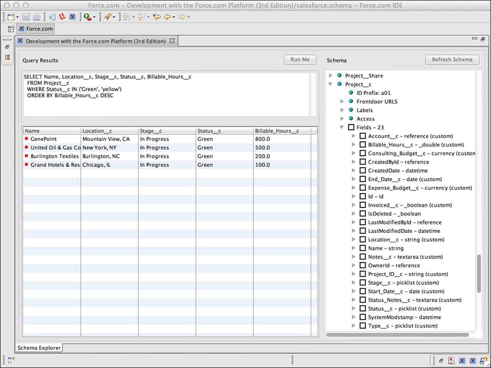Screen dimensions: 491x368
Task: Click the Back yellow arrow icon
Action: point(167,17)
